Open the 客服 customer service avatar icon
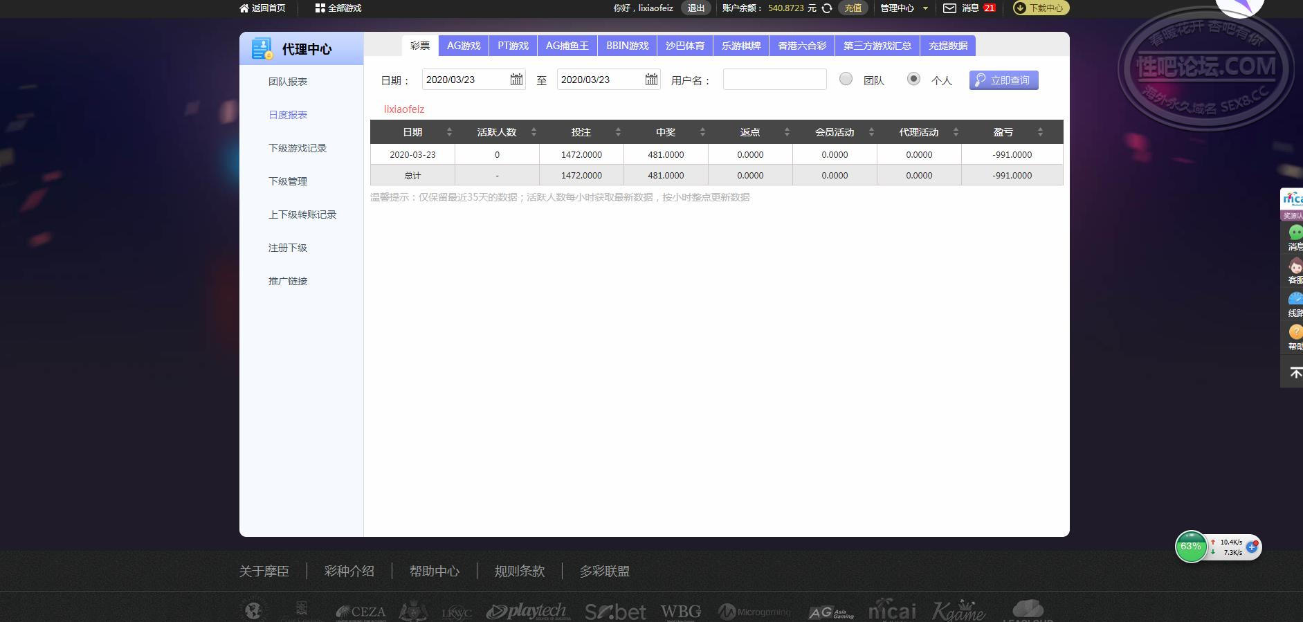1303x622 pixels. point(1295,266)
